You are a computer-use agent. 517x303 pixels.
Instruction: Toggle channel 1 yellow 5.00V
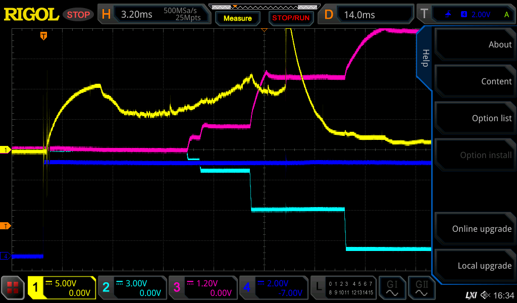[x=62, y=288]
